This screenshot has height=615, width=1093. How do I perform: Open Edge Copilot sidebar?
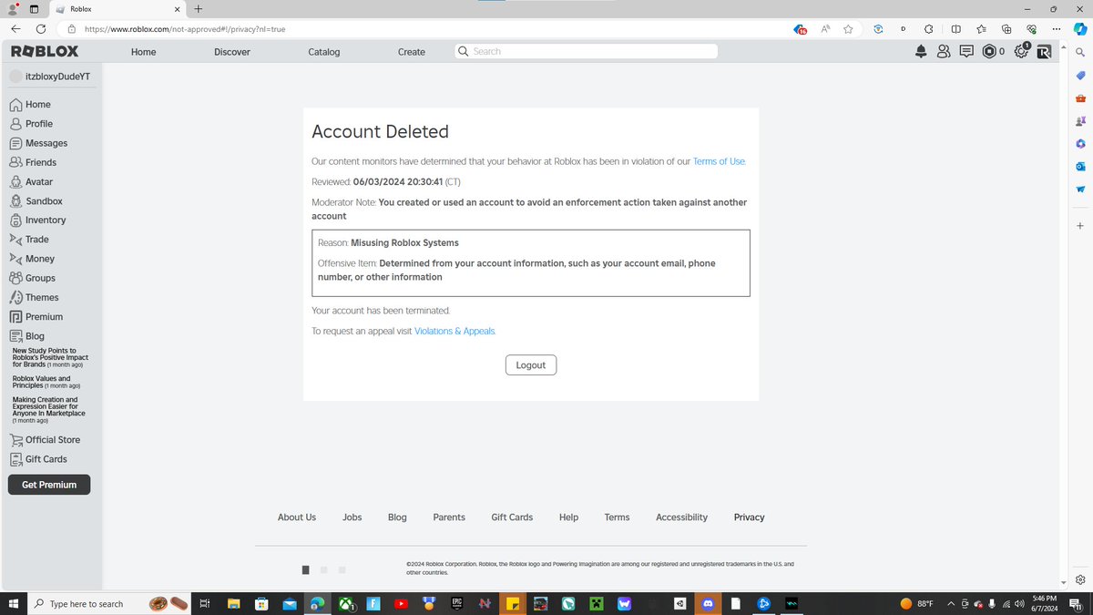1080,29
